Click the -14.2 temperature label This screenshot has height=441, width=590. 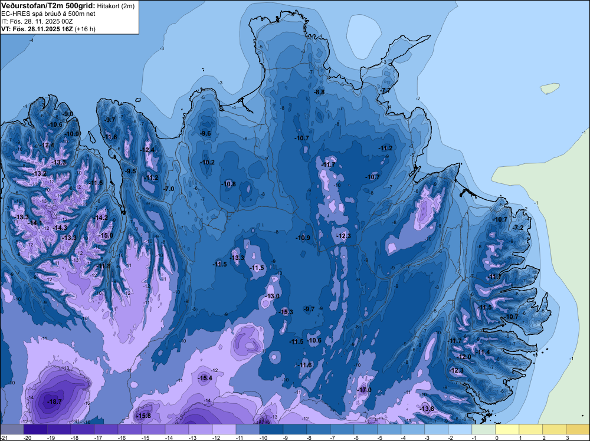(100, 218)
